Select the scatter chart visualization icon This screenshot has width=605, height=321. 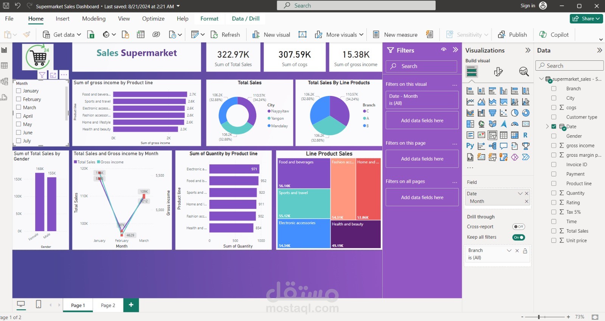point(503,113)
